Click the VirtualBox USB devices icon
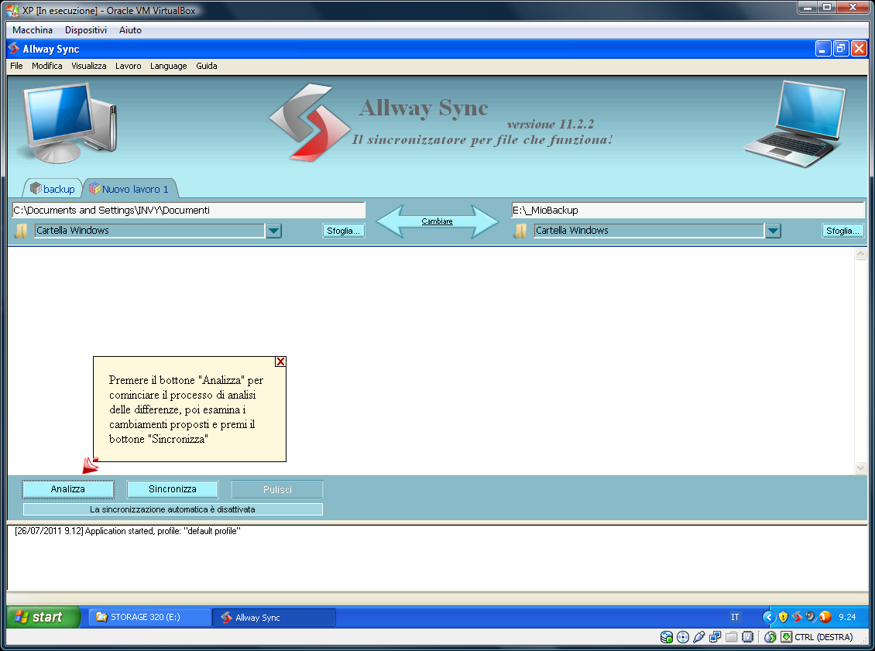Image resolution: width=875 pixels, height=651 pixels. point(698,637)
